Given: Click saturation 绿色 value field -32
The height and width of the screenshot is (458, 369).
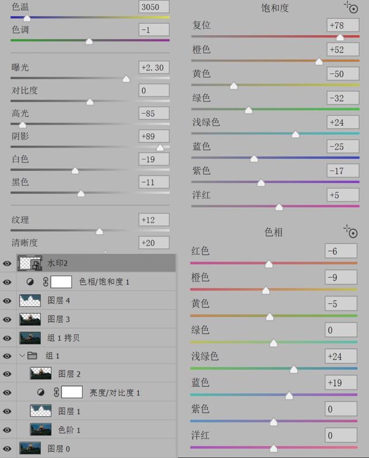Looking at the screenshot, I should coord(342,98).
